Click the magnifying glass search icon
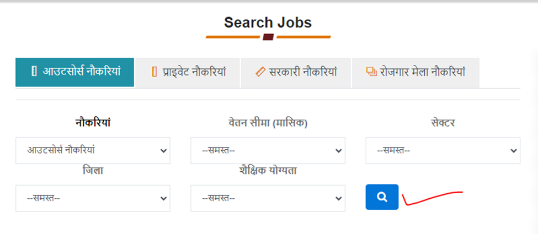The image size is (538, 234). [382, 197]
